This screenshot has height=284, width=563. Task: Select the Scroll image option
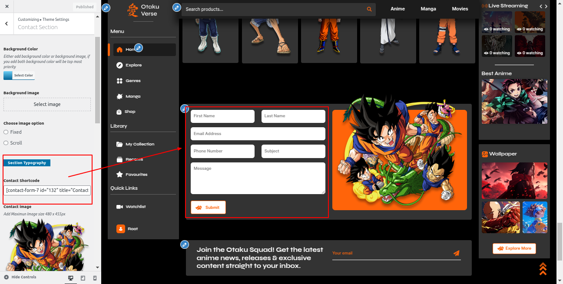tap(6, 143)
